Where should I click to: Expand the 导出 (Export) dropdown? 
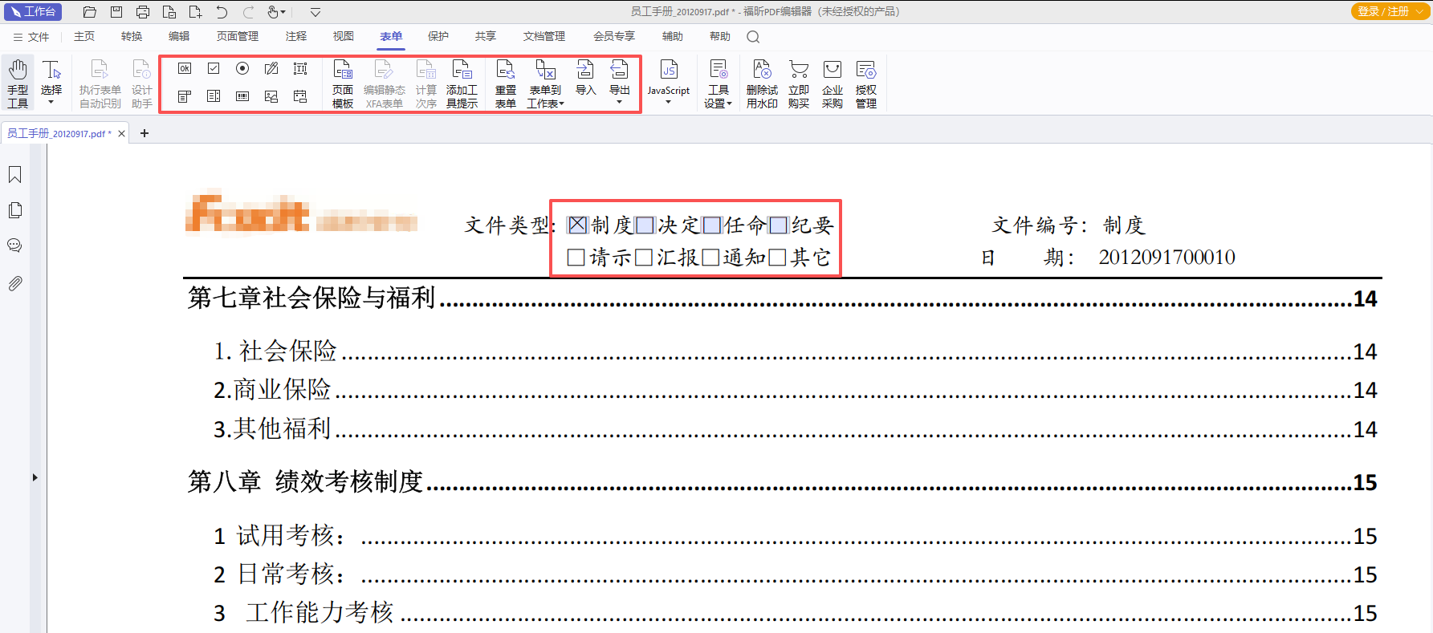[619, 102]
